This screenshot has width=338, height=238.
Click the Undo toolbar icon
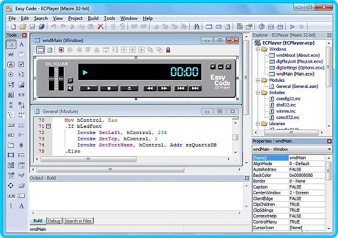click(54, 27)
